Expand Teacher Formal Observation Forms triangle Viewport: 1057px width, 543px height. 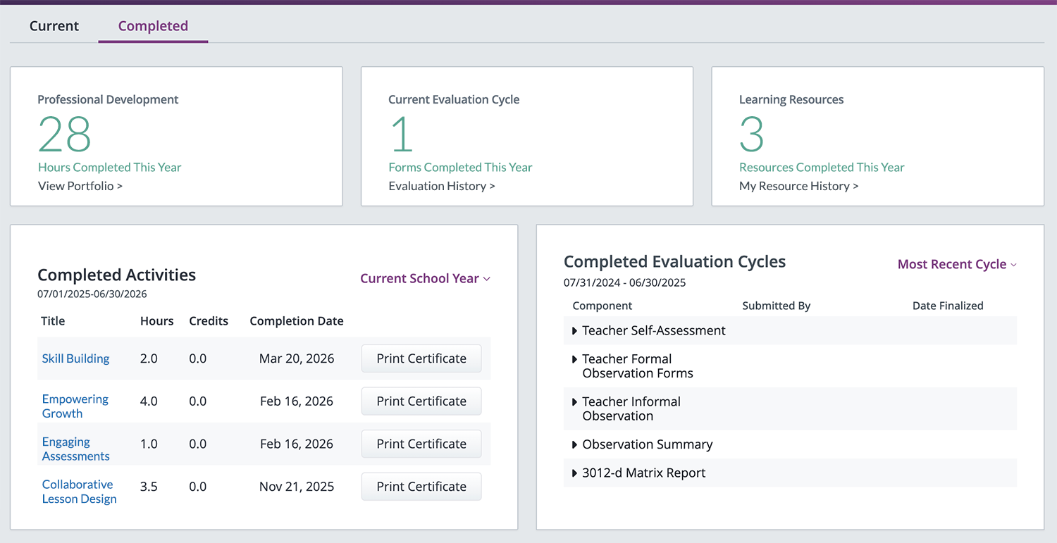pyautogui.click(x=575, y=359)
